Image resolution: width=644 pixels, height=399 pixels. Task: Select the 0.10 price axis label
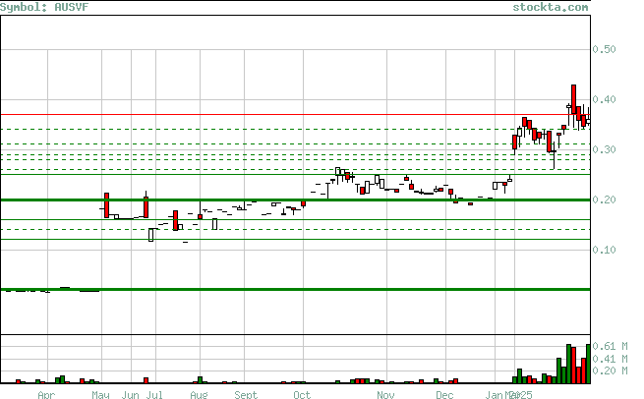[604, 250]
